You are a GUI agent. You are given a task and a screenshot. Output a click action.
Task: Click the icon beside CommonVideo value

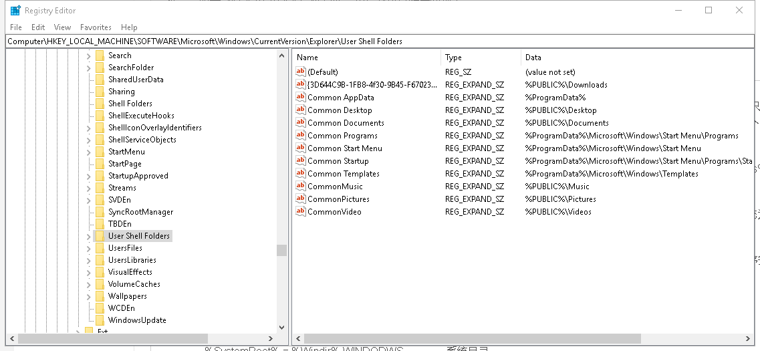tap(301, 211)
